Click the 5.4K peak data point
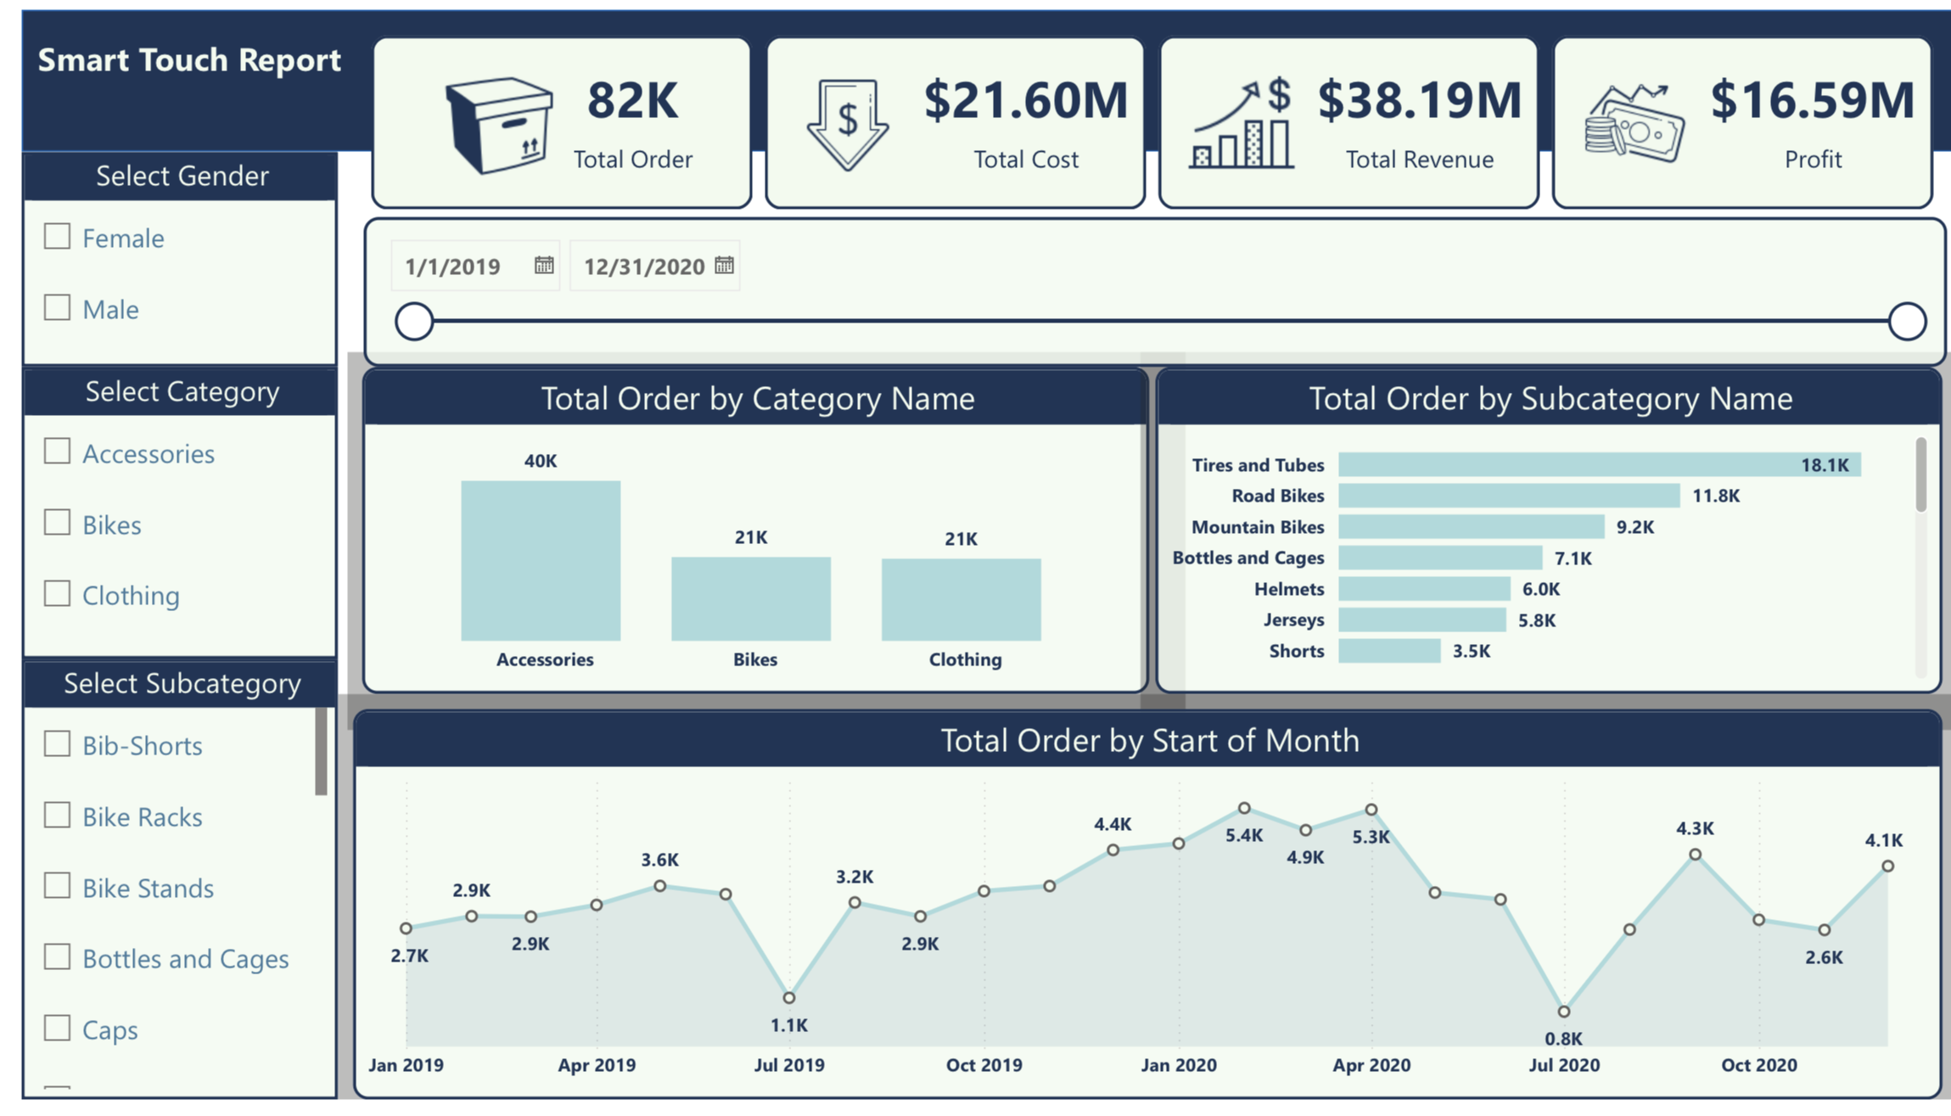This screenshot has width=1951, height=1116. coord(1244,808)
